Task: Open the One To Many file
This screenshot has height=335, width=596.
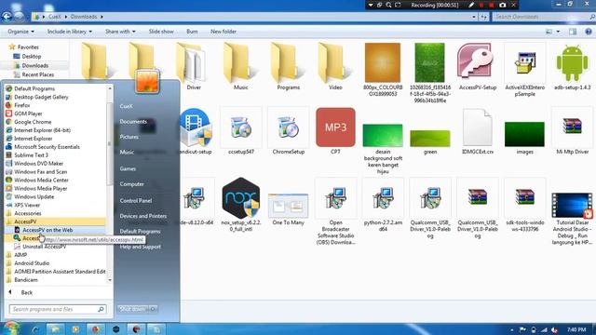Action: click(x=288, y=208)
